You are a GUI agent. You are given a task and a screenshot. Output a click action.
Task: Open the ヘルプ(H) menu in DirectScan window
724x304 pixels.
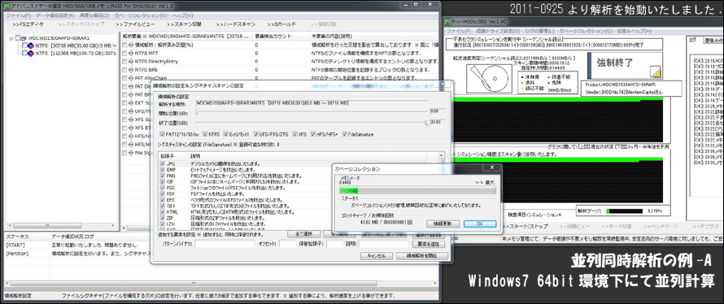[x=182, y=15]
